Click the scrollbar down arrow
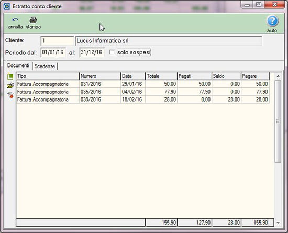 coord(278,223)
